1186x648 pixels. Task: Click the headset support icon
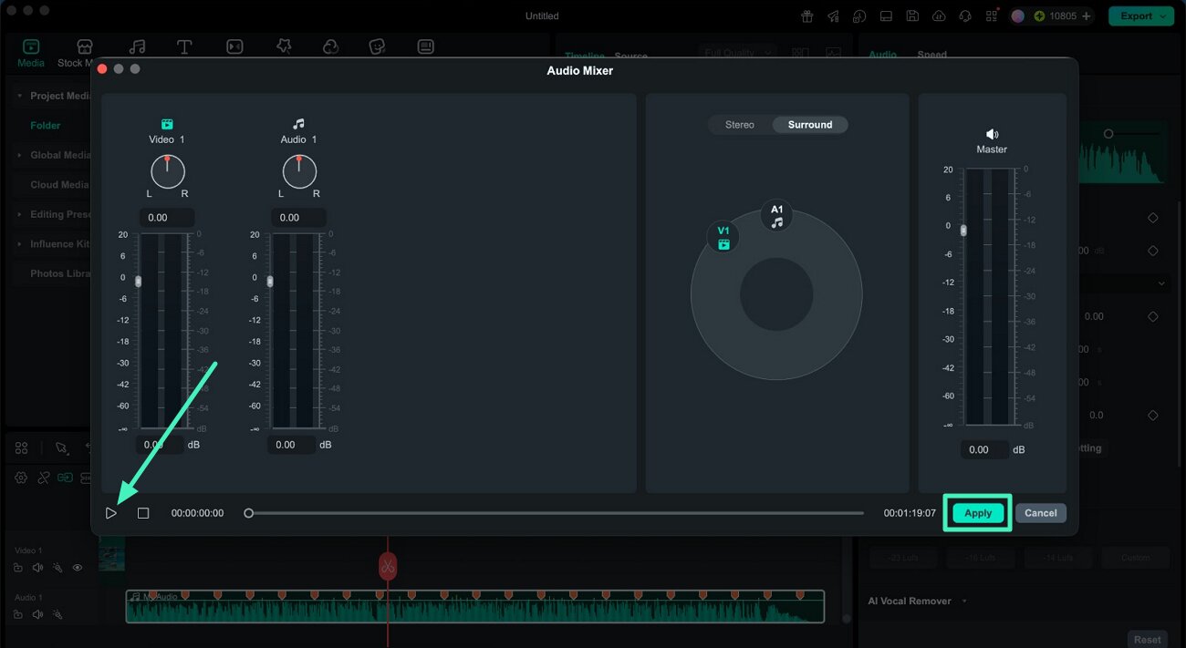[x=965, y=16]
